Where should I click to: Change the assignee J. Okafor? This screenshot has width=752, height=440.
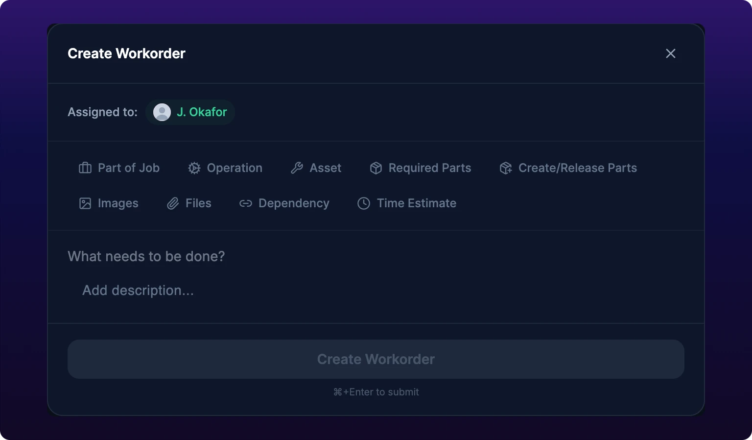point(190,112)
